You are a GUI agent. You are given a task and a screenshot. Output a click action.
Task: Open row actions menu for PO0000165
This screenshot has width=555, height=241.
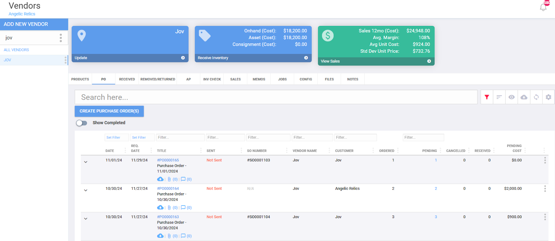tap(545, 160)
